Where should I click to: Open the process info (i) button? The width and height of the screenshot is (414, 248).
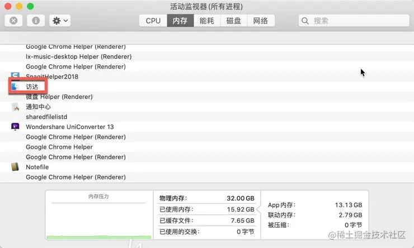36,21
